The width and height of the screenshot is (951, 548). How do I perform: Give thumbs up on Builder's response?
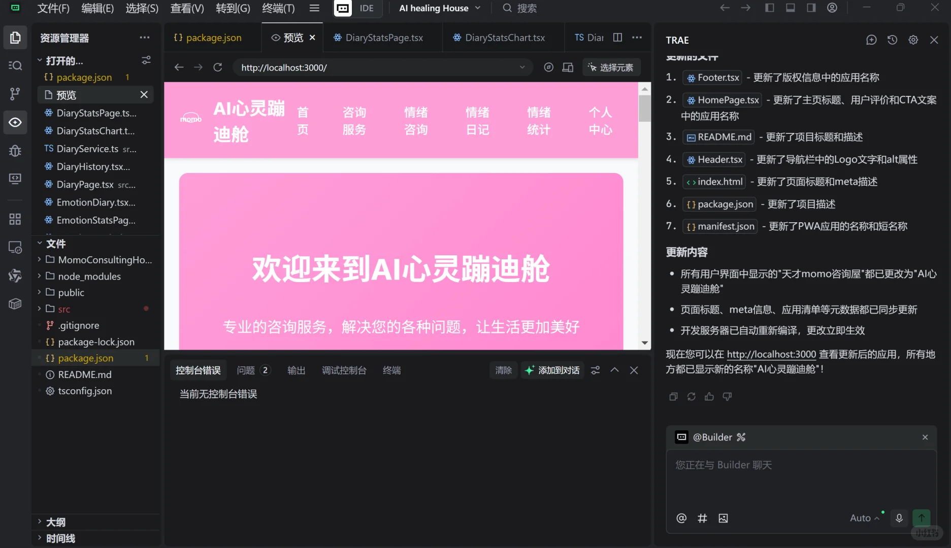coord(709,396)
